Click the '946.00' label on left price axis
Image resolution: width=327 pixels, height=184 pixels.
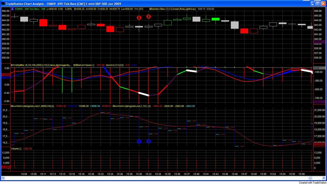tap(6, 11)
